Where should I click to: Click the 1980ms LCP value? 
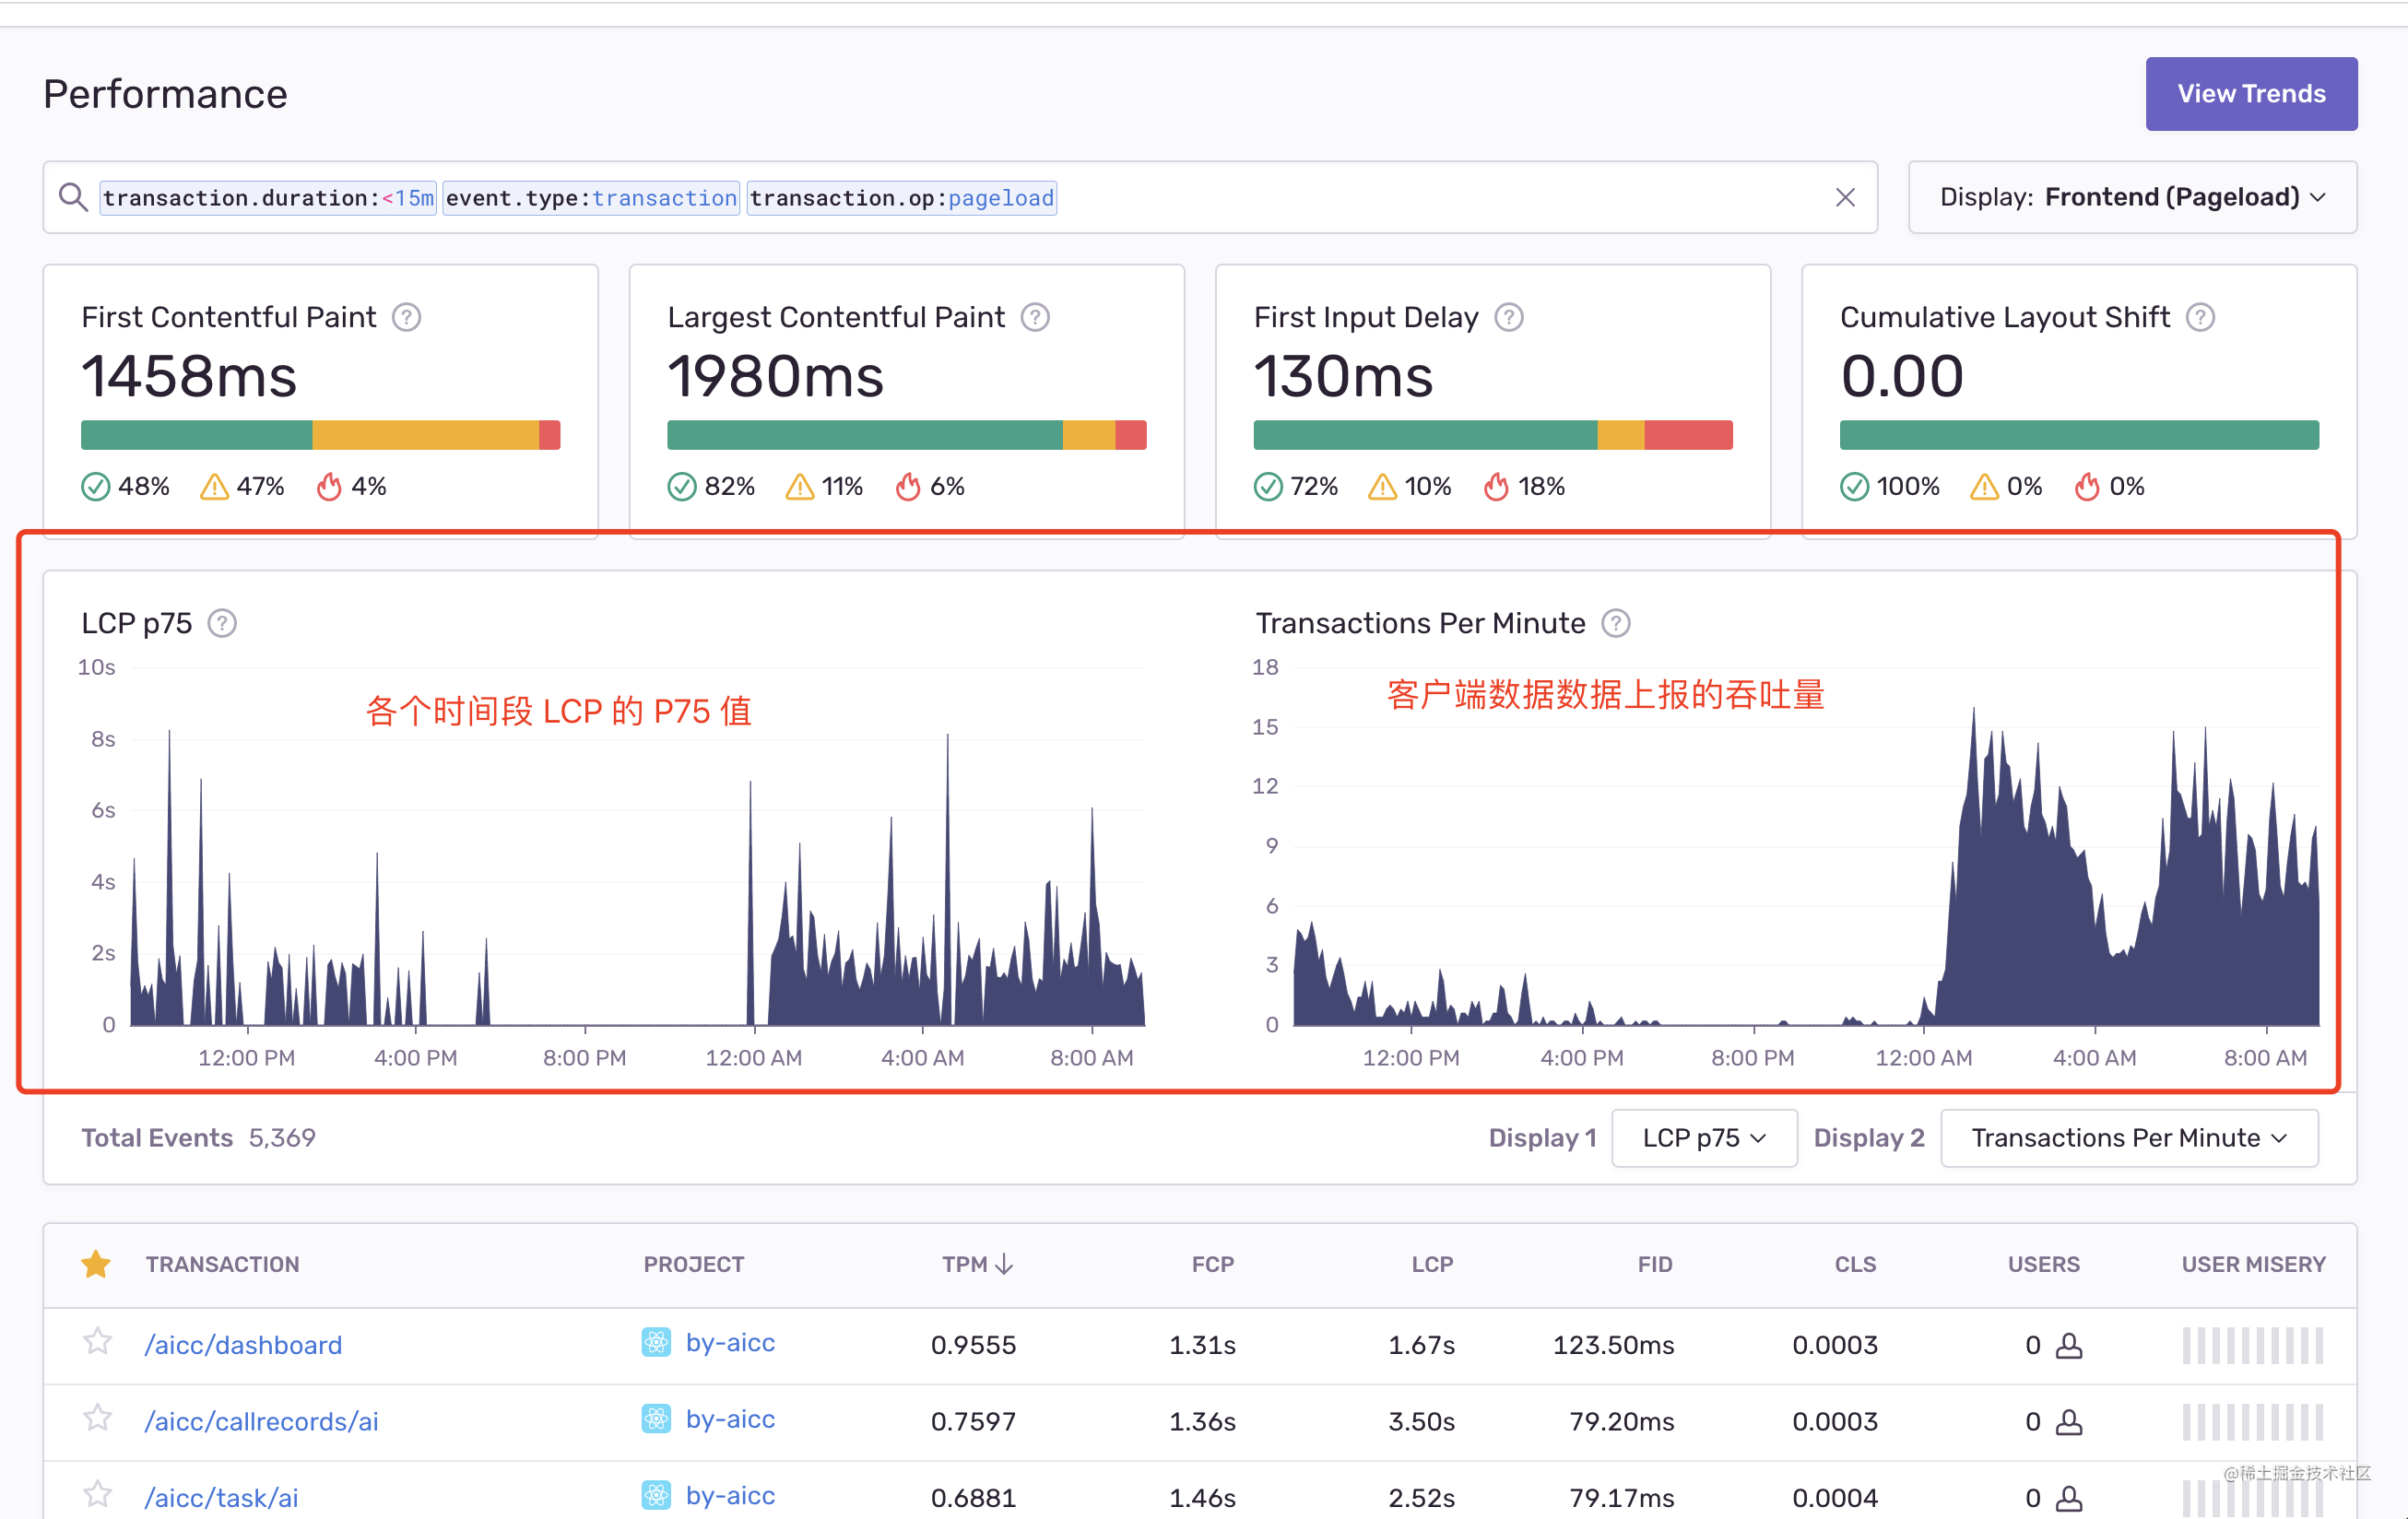(x=775, y=376)
